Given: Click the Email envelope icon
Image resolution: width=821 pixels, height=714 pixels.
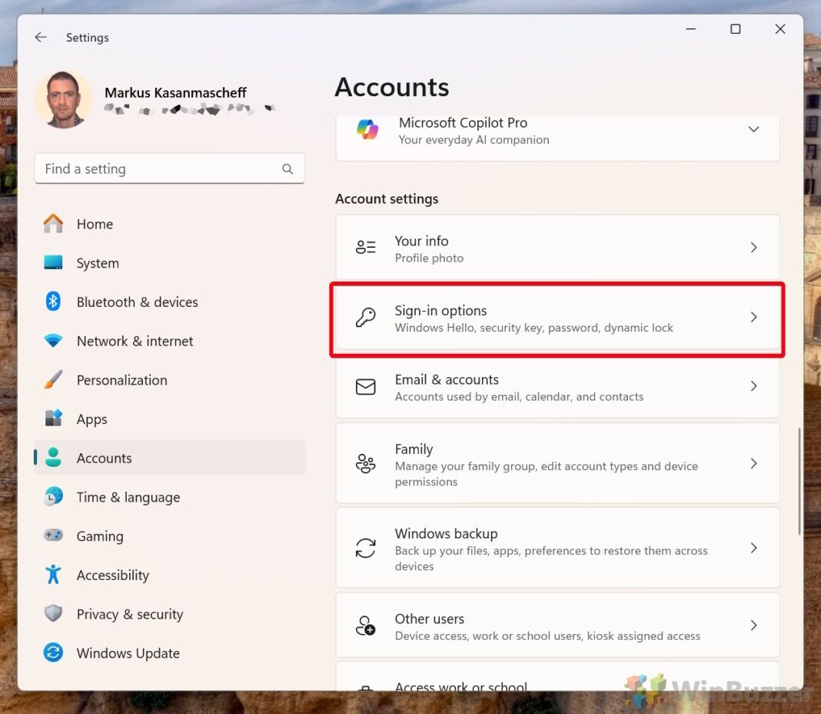Looking at the screenshot, I should pyautogui.click(x=365, y=387).
